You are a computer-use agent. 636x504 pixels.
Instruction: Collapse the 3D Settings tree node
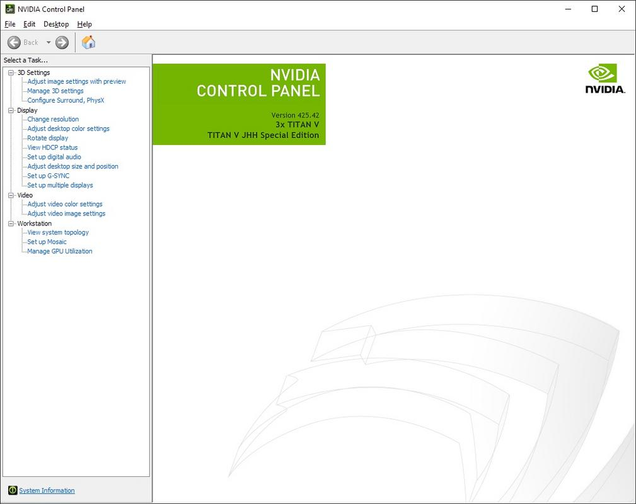11,72
